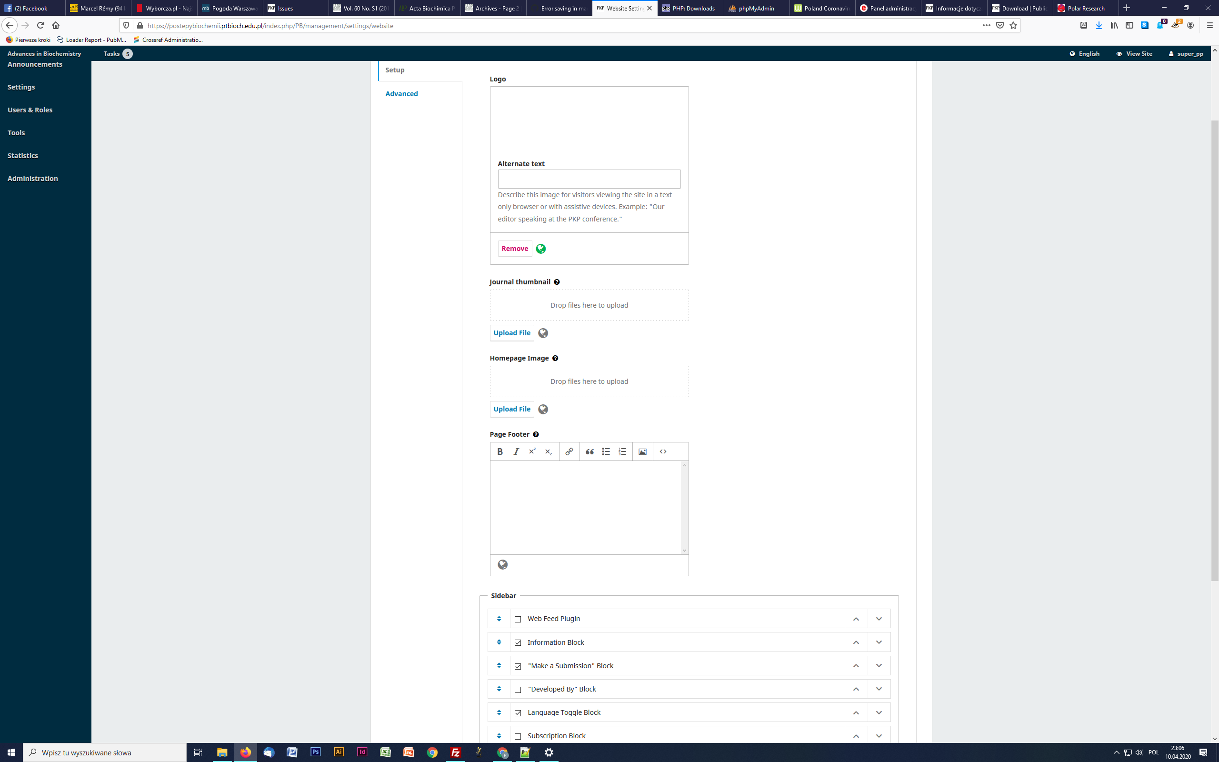
Task: Insert link in Page Footer editor
Action: tap(569, 451)
